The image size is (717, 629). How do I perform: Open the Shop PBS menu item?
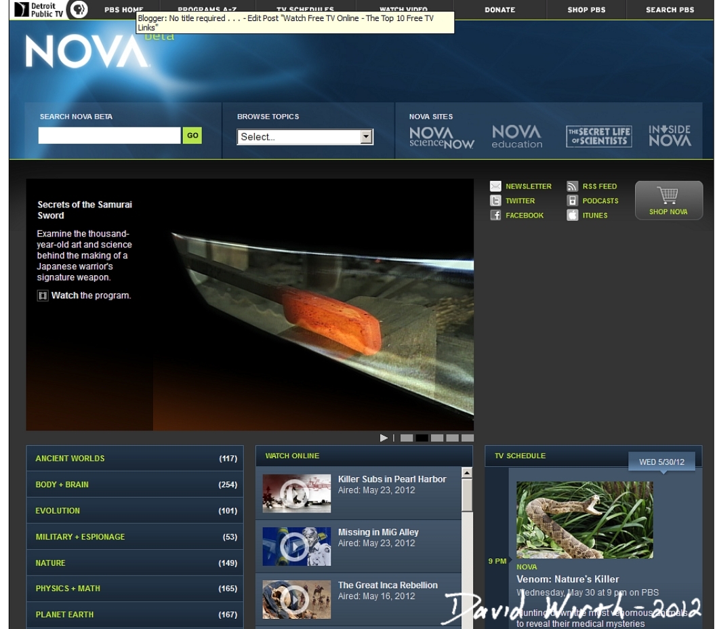[586, 9]
